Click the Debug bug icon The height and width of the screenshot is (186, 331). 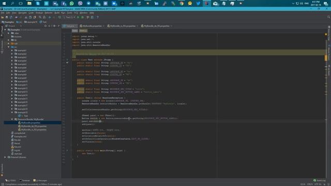pos(83,17)
